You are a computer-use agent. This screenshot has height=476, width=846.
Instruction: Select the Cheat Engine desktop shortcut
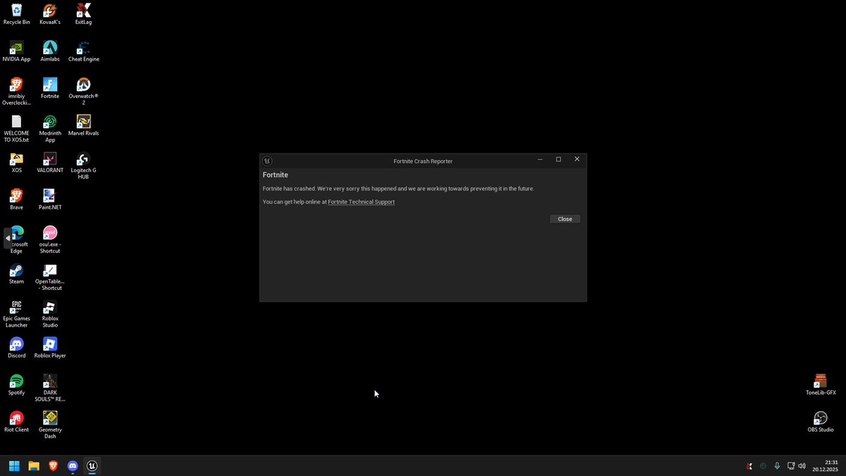click(x=83, y=51)
